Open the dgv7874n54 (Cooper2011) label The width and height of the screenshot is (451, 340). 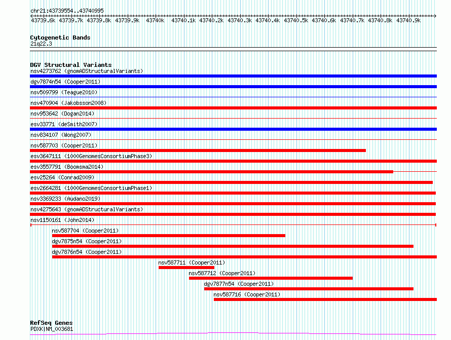pyautogui.click(x=65, y=82)
